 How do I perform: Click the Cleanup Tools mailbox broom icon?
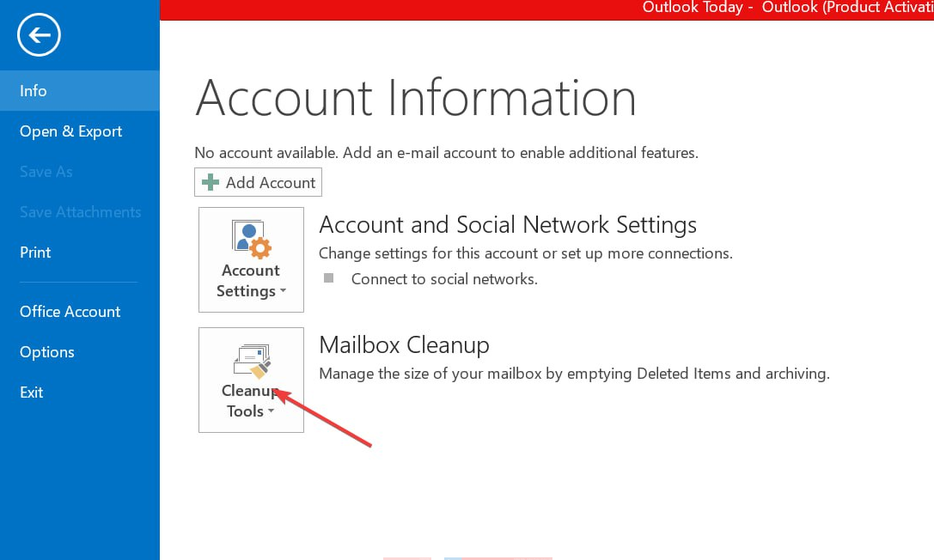tap(252, 361)
